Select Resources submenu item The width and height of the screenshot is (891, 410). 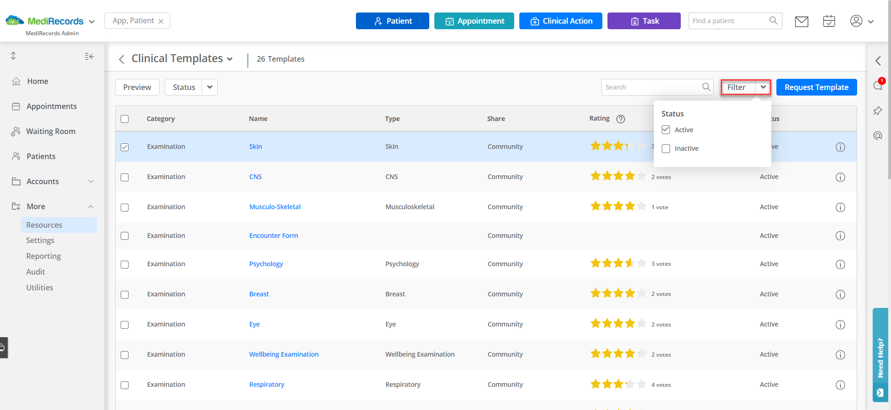pos(59,225)
